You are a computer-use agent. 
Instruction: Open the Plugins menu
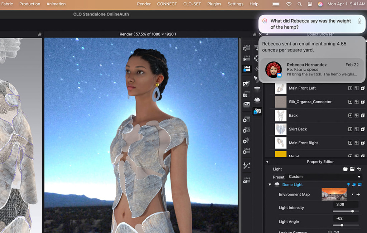tap(214, 4)
